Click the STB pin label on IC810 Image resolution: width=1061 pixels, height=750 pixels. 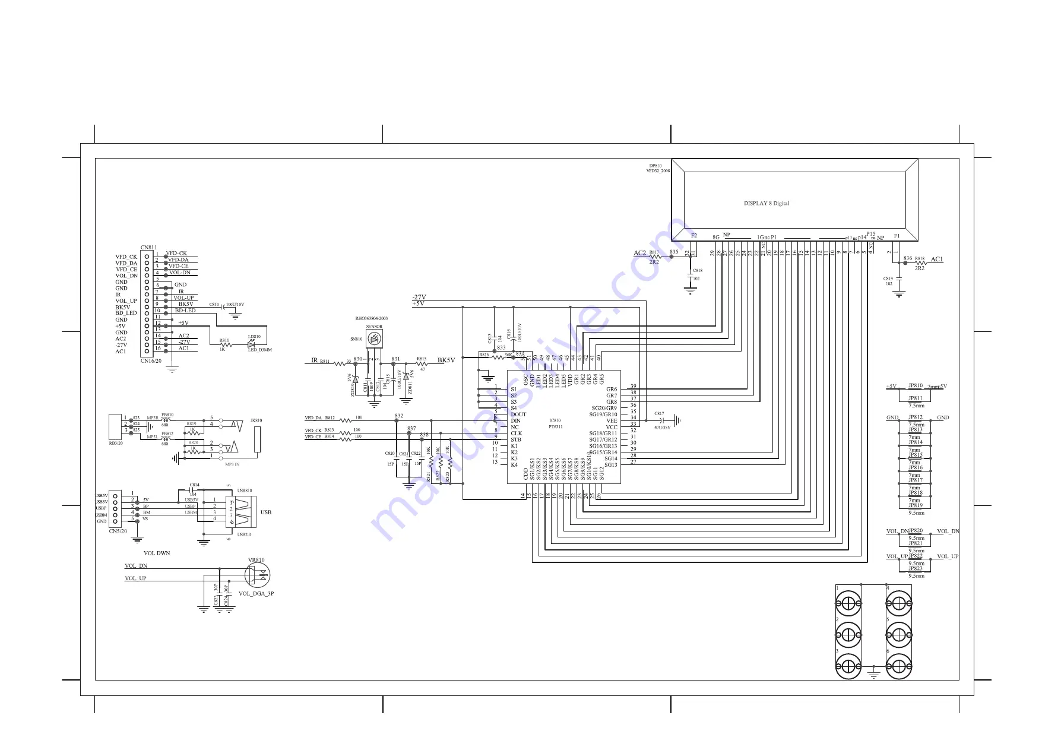(x=516, y=439)
